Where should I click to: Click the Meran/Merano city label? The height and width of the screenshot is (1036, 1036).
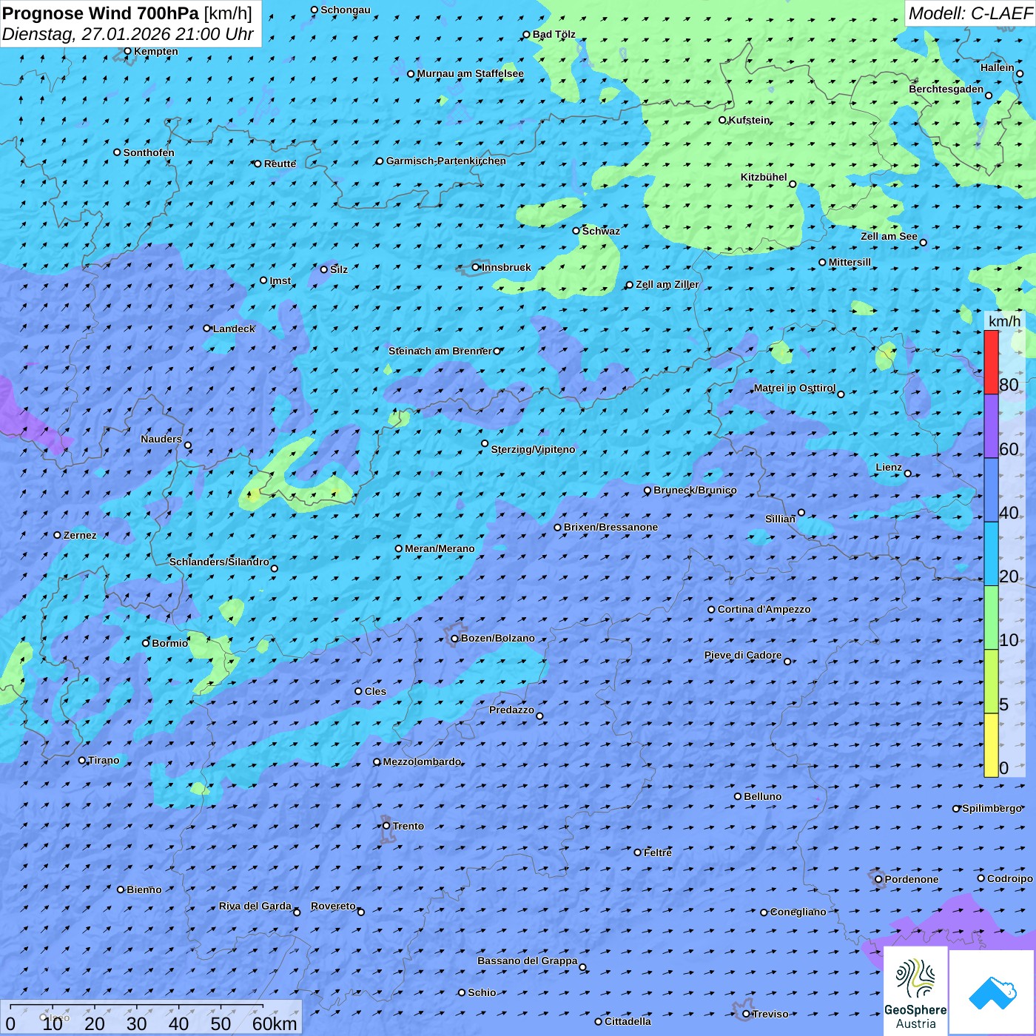[440, 548]
